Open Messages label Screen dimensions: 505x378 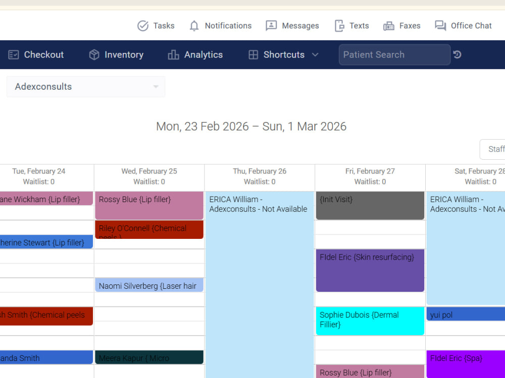300,26
